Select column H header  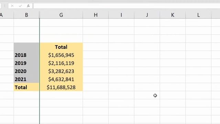pyautogui.click(x=96, y=15)
